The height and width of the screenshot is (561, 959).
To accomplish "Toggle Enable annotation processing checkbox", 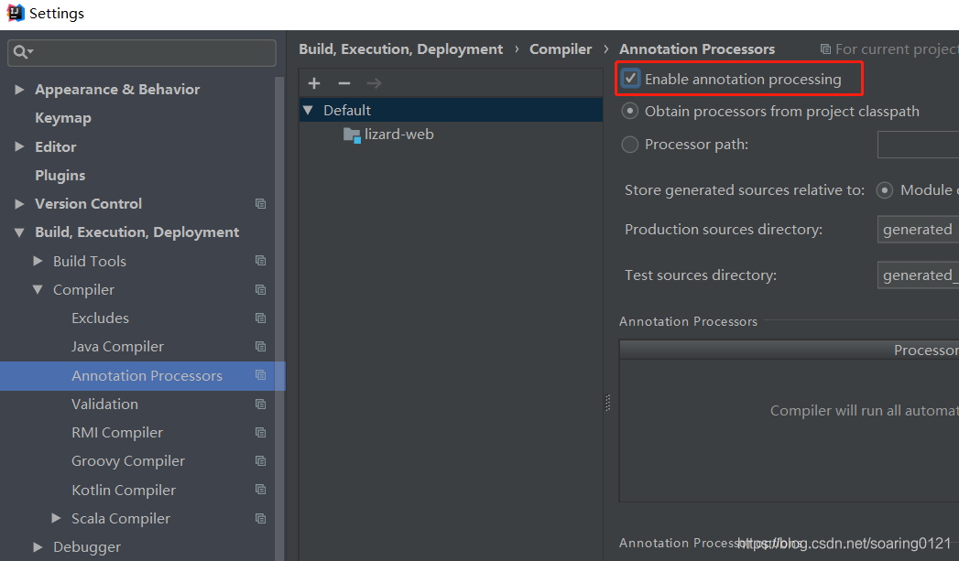I will pos(630,79).
